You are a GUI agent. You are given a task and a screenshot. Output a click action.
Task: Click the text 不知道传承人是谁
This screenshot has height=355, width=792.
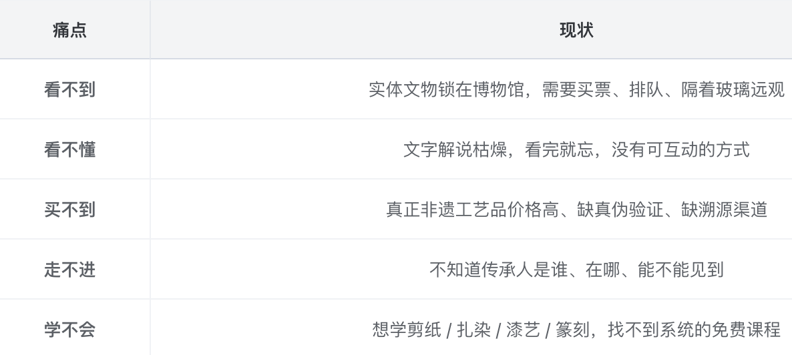click(498, 270)
